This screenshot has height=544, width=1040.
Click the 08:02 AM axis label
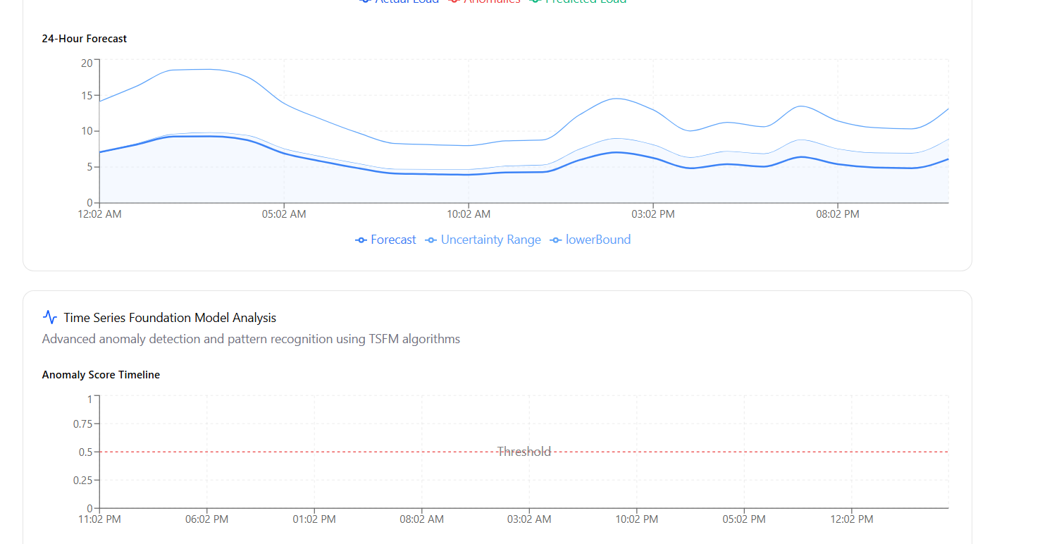422,519
